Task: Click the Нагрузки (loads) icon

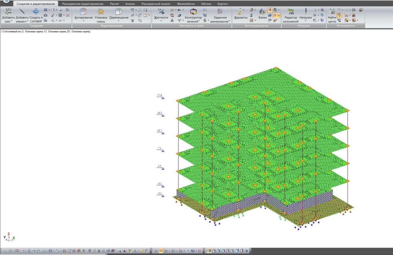Action: coord(305,11)
